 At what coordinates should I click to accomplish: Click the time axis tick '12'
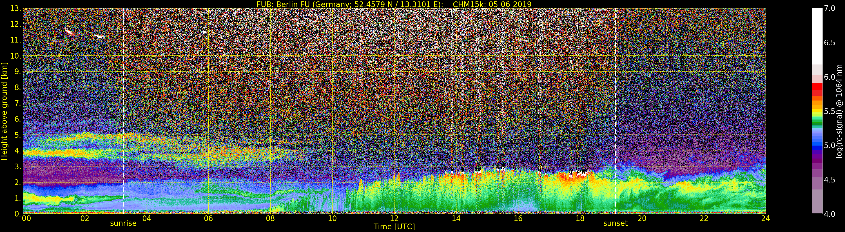tap(394, 218)
